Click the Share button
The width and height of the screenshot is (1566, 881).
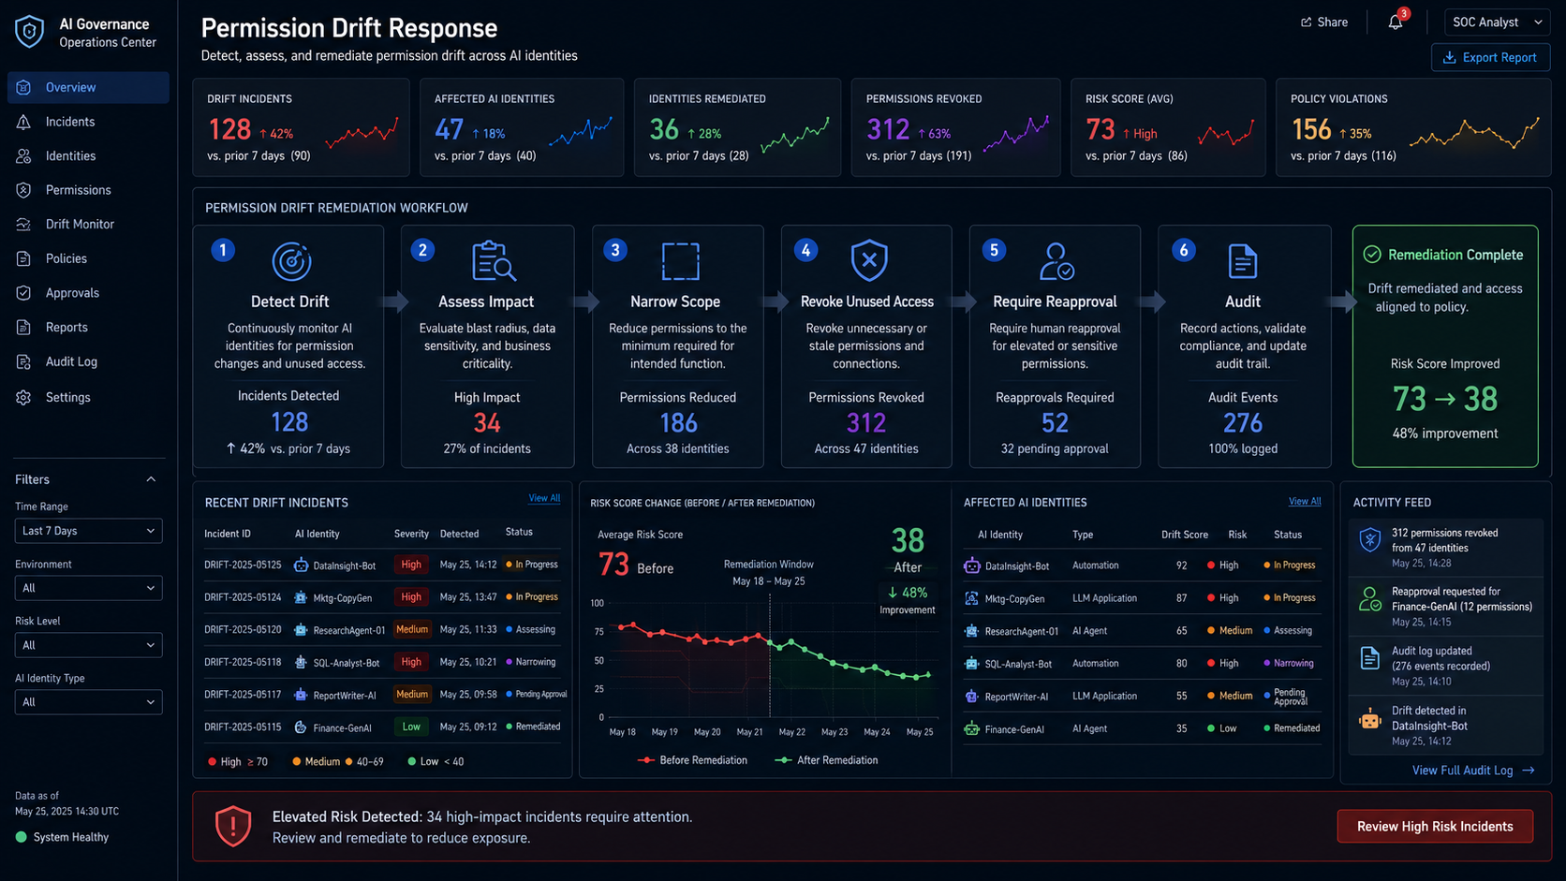[1324, 22]
